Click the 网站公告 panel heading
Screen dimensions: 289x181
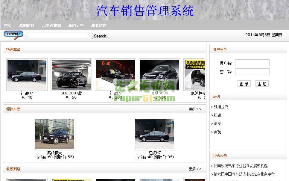pyautogui.click(x=220, y=156)
